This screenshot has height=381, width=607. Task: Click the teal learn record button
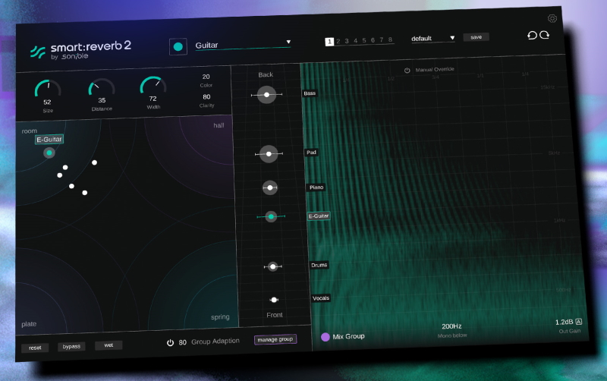(178, 47)
